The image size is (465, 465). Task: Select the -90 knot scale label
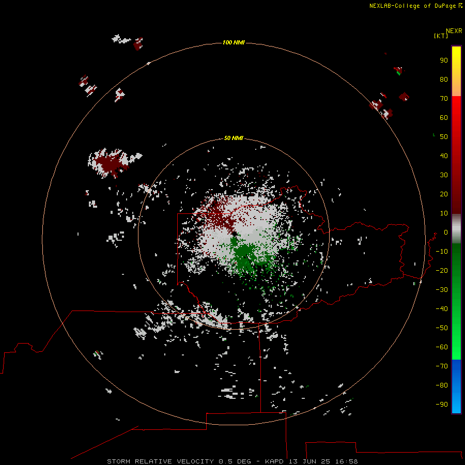coord(442,405)
